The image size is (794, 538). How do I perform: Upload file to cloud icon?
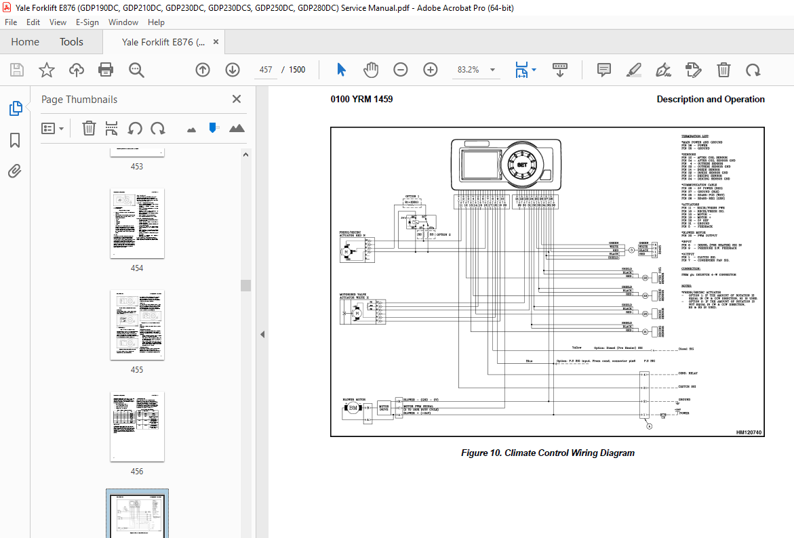(77, 70)
